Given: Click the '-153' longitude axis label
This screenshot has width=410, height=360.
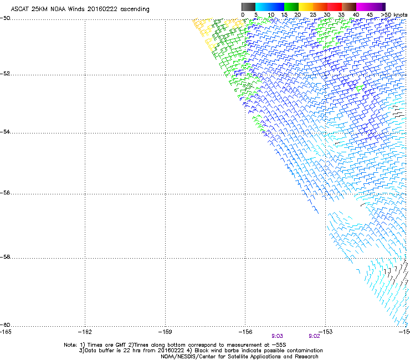Looking at the screenshot, I should 326,332.
